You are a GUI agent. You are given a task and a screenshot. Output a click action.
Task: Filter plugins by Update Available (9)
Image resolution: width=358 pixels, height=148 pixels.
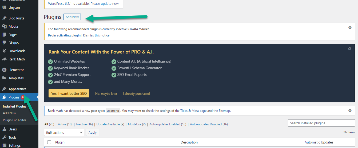pos(110,124)
